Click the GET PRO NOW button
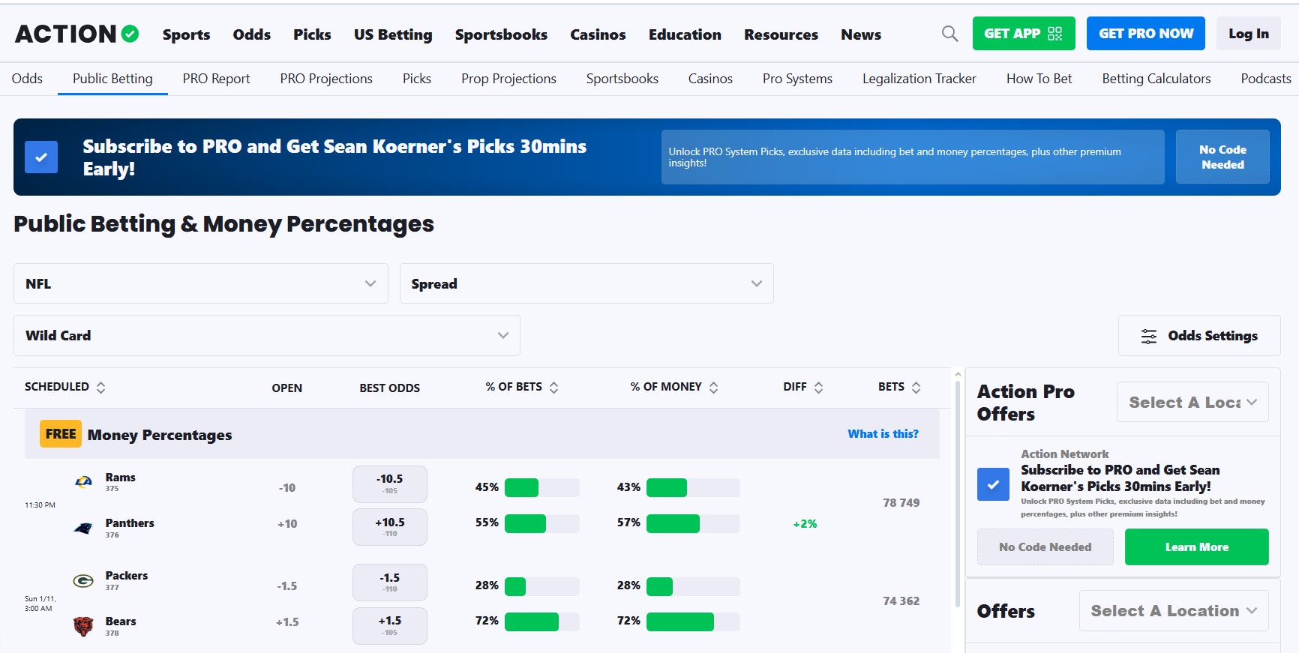Viewport: 1299px width, 653px height. 1146,34
